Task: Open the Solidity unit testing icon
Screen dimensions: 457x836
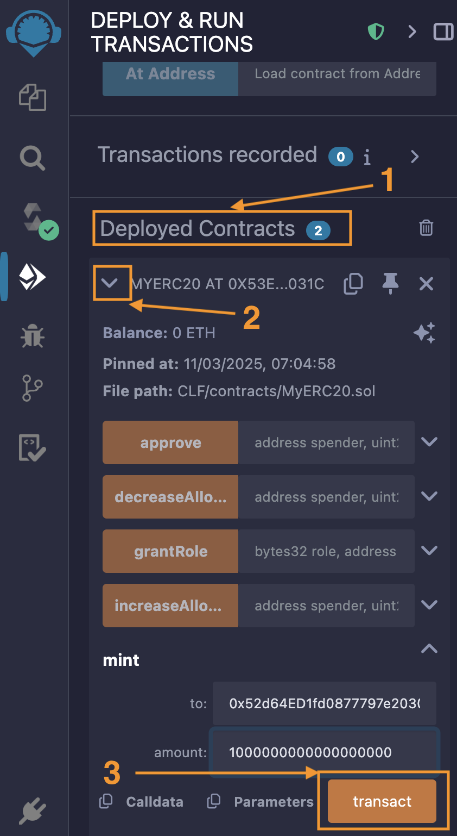Action: [x=33, y=448]
